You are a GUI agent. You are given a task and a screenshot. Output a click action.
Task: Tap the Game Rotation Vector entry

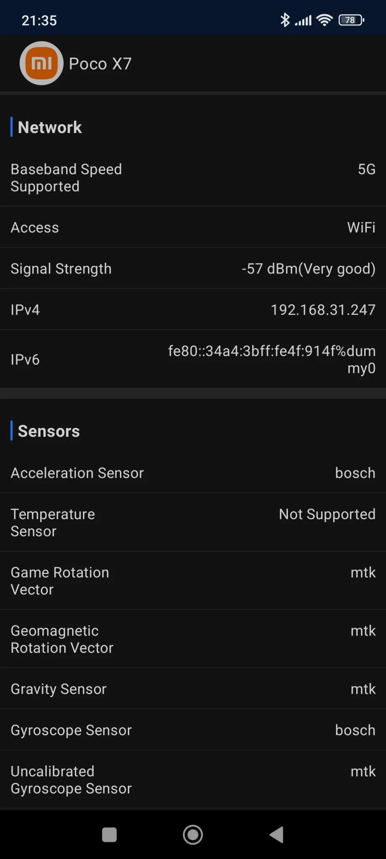[193, 581]
